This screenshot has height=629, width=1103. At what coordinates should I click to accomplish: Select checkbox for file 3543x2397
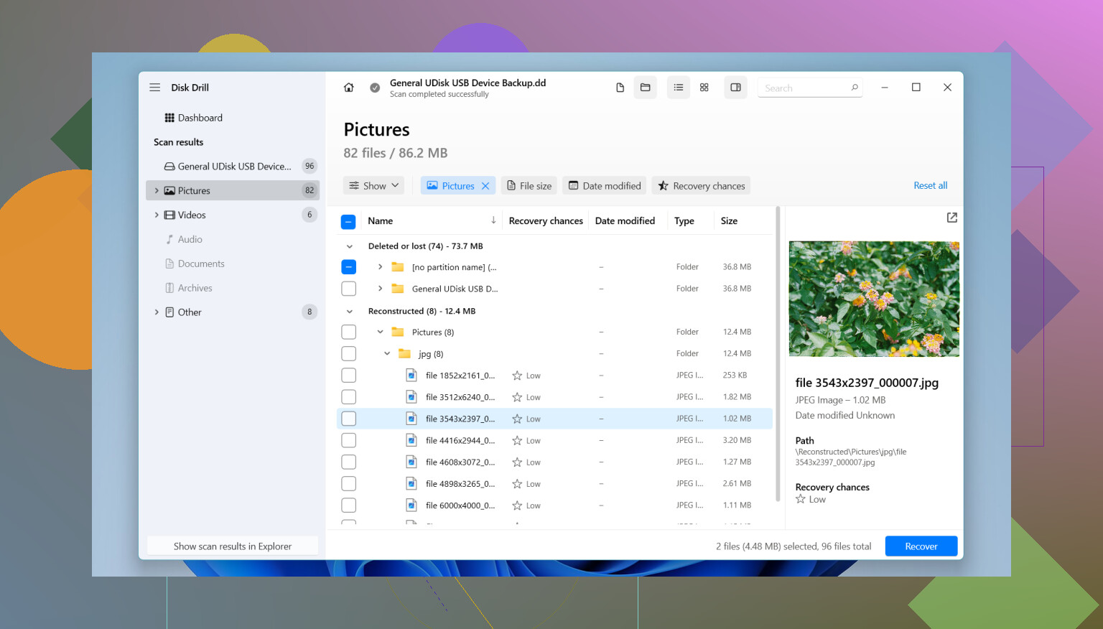pos(348,419)
